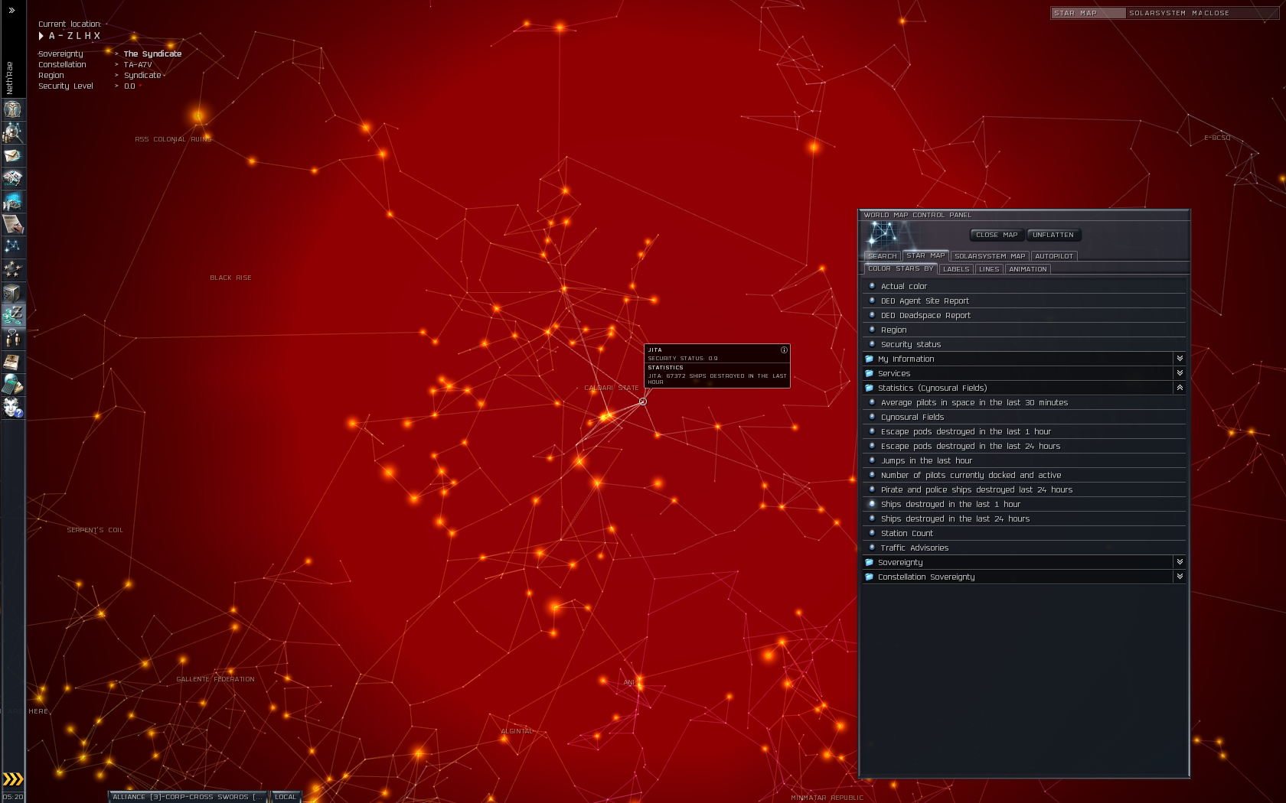Click the TA-A7V constellation link
1286x803 pixels.
[x=138, y=65]
